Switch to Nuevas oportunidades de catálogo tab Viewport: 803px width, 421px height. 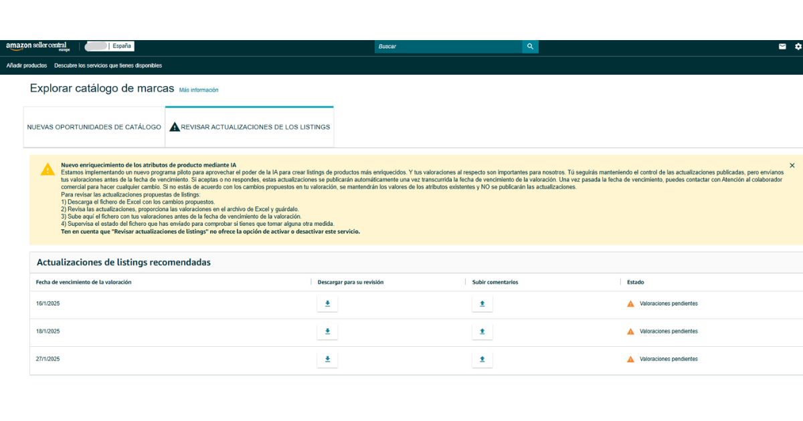click(x=94, y=127)
